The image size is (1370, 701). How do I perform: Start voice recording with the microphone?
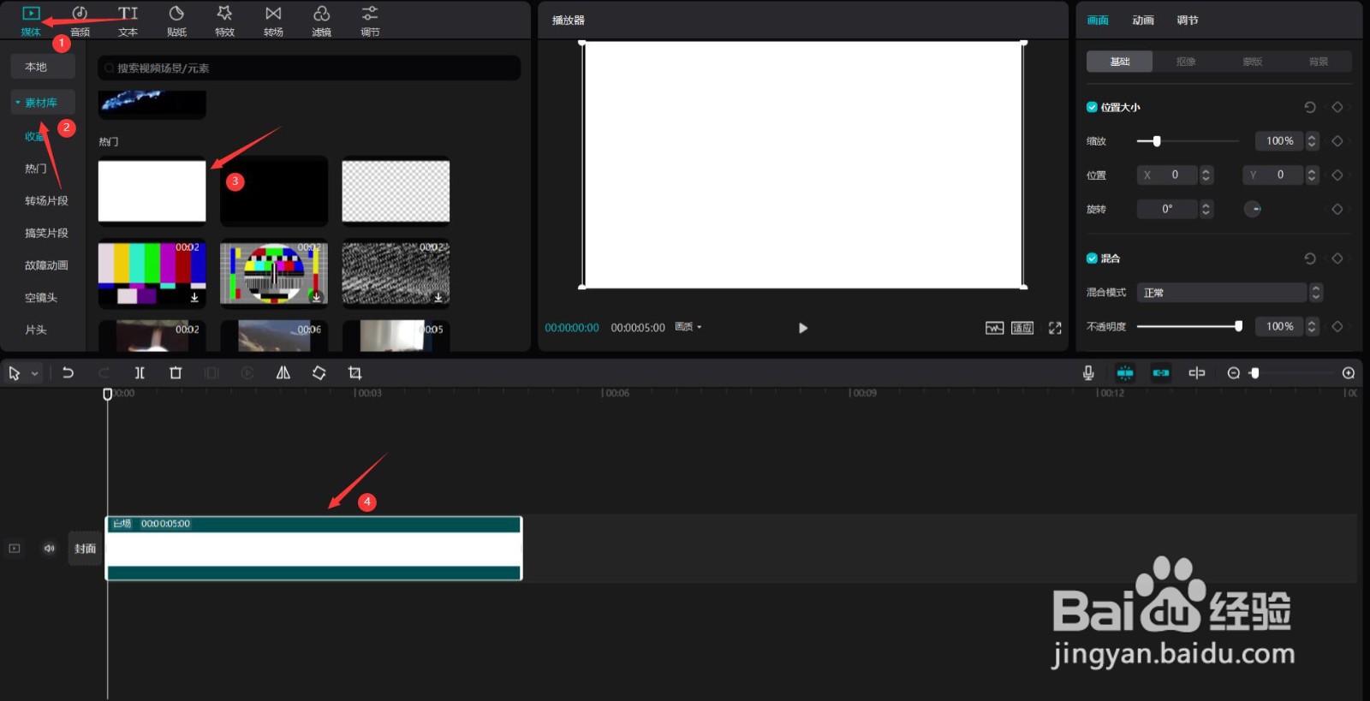point(1088,373)
